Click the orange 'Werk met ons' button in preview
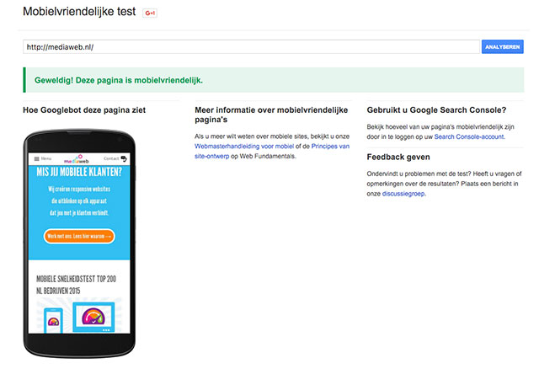This screenshot has height=374, width=539. 79,236
